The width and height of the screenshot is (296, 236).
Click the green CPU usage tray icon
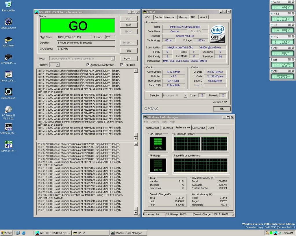click(x=271, y=233)
